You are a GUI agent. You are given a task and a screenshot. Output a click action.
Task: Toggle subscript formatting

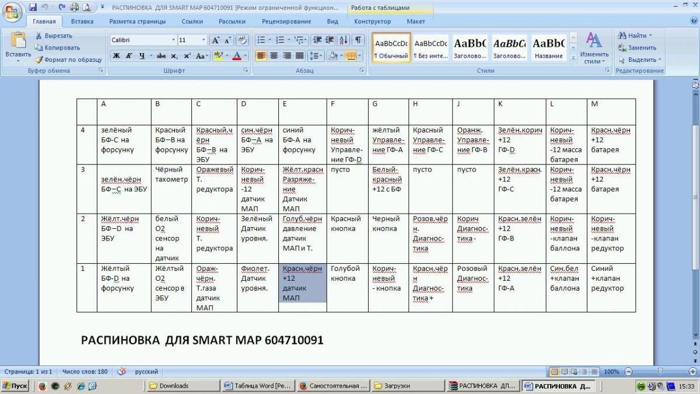(174, 56)
